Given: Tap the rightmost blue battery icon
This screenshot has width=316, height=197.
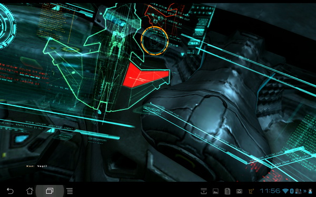Looking at the screenshot, I should click(310, 191).
